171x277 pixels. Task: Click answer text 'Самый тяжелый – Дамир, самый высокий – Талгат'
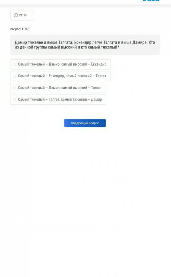tap(60, 88)
